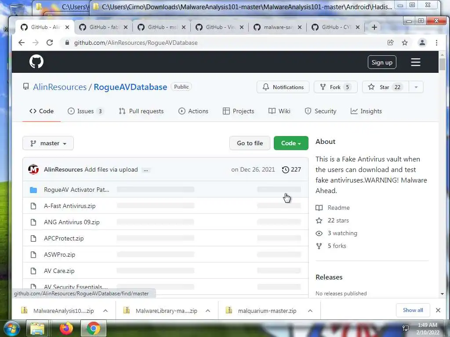Click the RogueAV Activator folder icon
The width and height of the screenshot is (450, 337).
click(x=33, y=190)
